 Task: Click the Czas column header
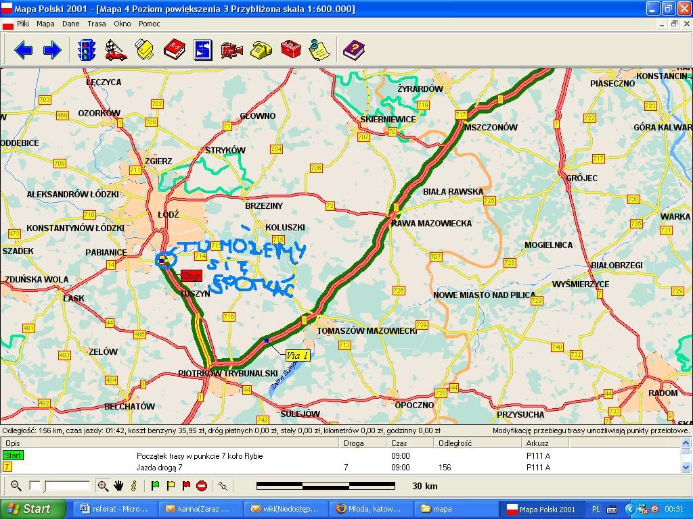click(x=409, y=443)
